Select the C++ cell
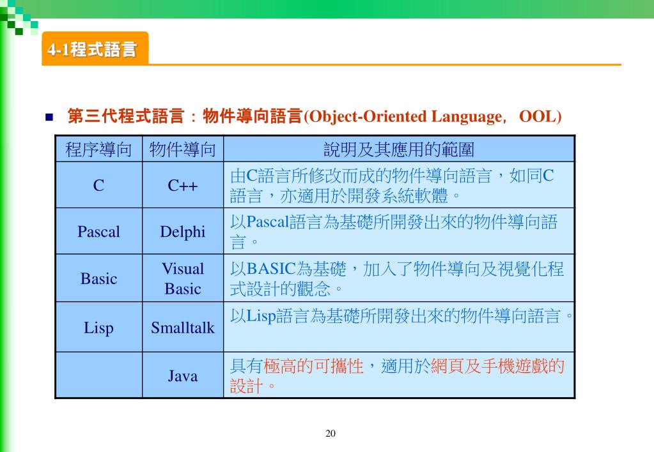 pyautogui.click(x=182, y=185)
